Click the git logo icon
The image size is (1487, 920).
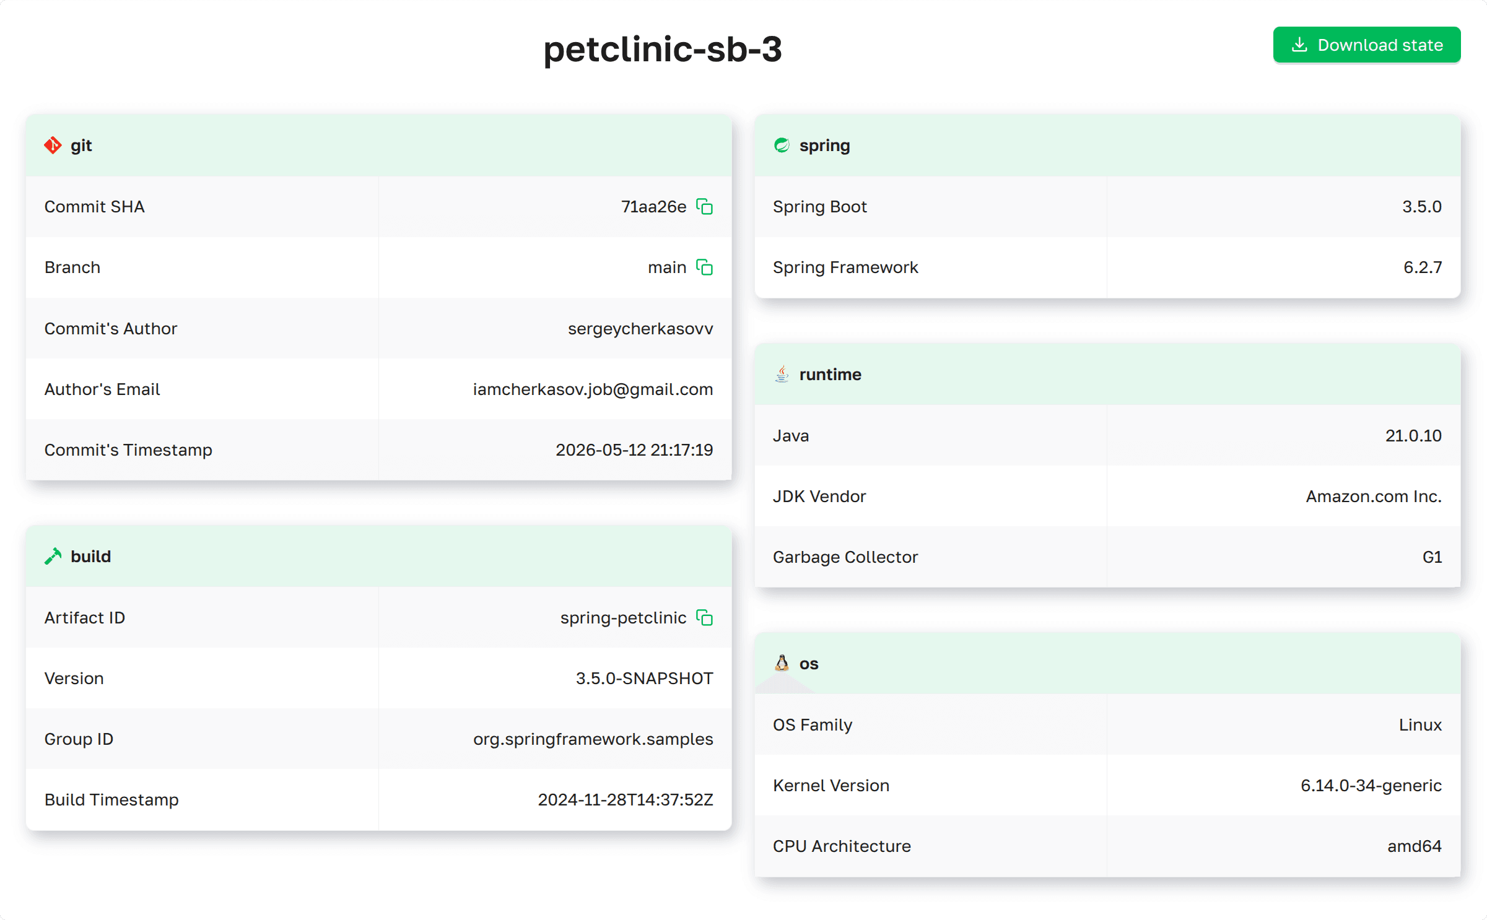(x=53, y=145)
